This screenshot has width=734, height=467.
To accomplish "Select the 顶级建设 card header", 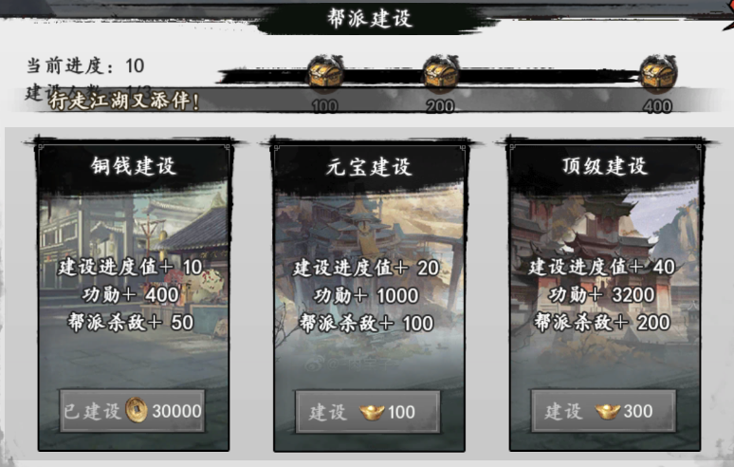I will (x=605, y=165).
